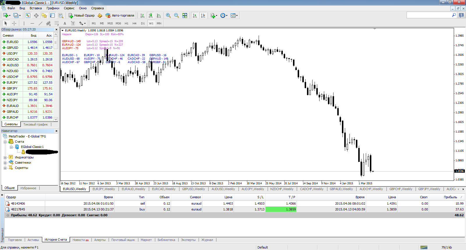Collapse the Счета tree node
Screen dimensions: 466x250
pos(5,142)
